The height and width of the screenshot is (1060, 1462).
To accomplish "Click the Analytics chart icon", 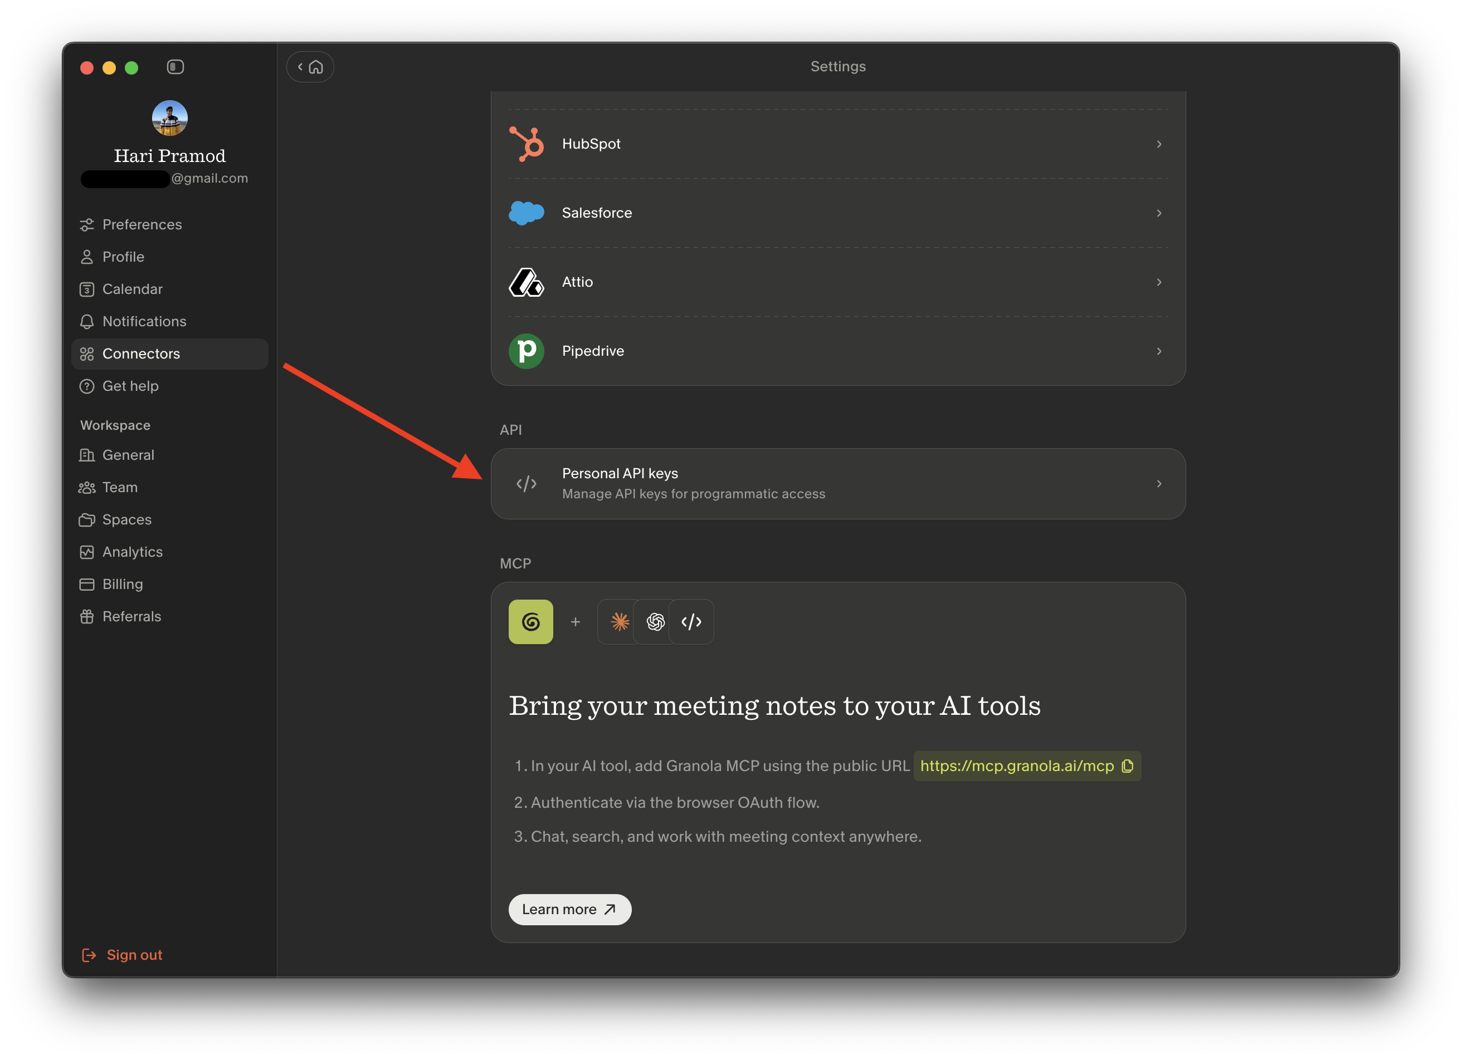I will tap(87, 552).
